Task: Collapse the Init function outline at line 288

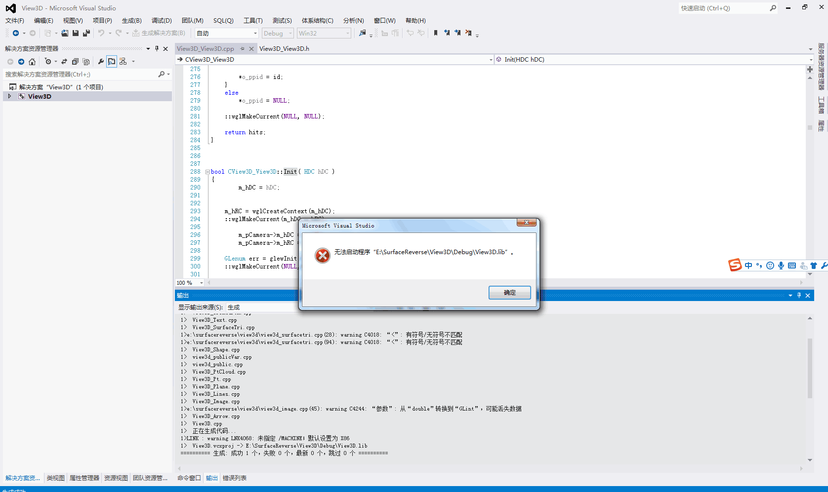Action: tap(207, 172)
